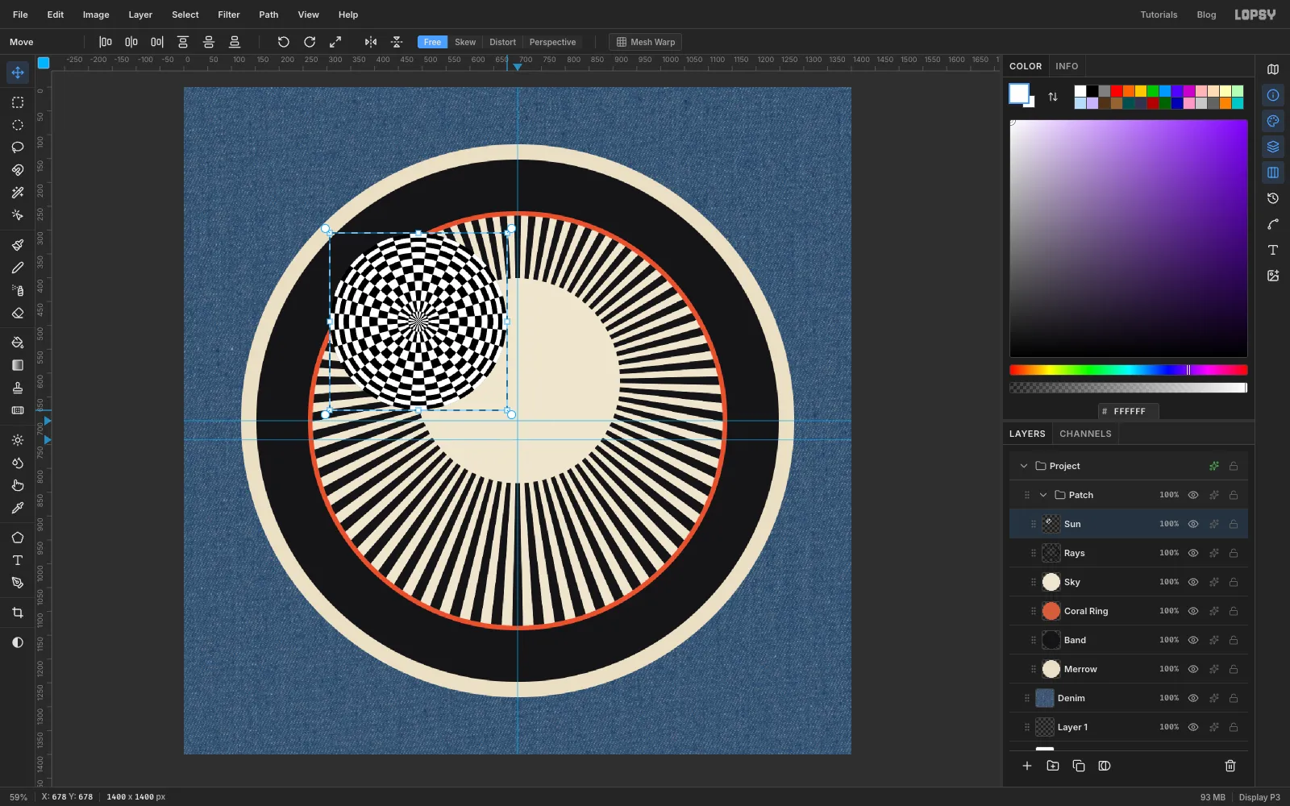Create a new layer group
The height and width of the screenshot is (806, 1290).
(1053, 766)
